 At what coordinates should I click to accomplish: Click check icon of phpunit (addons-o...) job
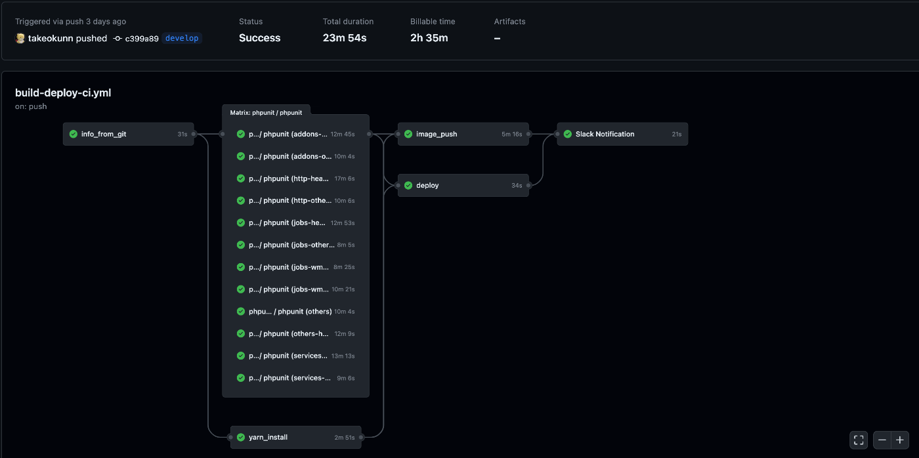click(x=241, y=156)
